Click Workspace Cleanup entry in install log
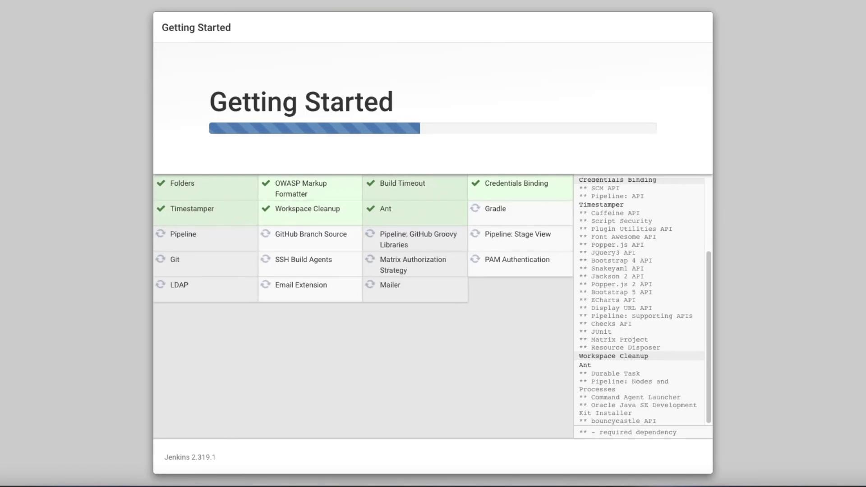This screenshot has height=487, width=866. pos(613,356)
